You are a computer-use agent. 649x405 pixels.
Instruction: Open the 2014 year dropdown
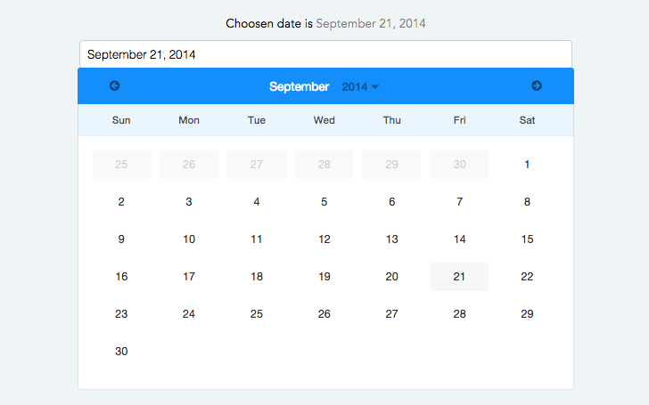coord(360,87)
